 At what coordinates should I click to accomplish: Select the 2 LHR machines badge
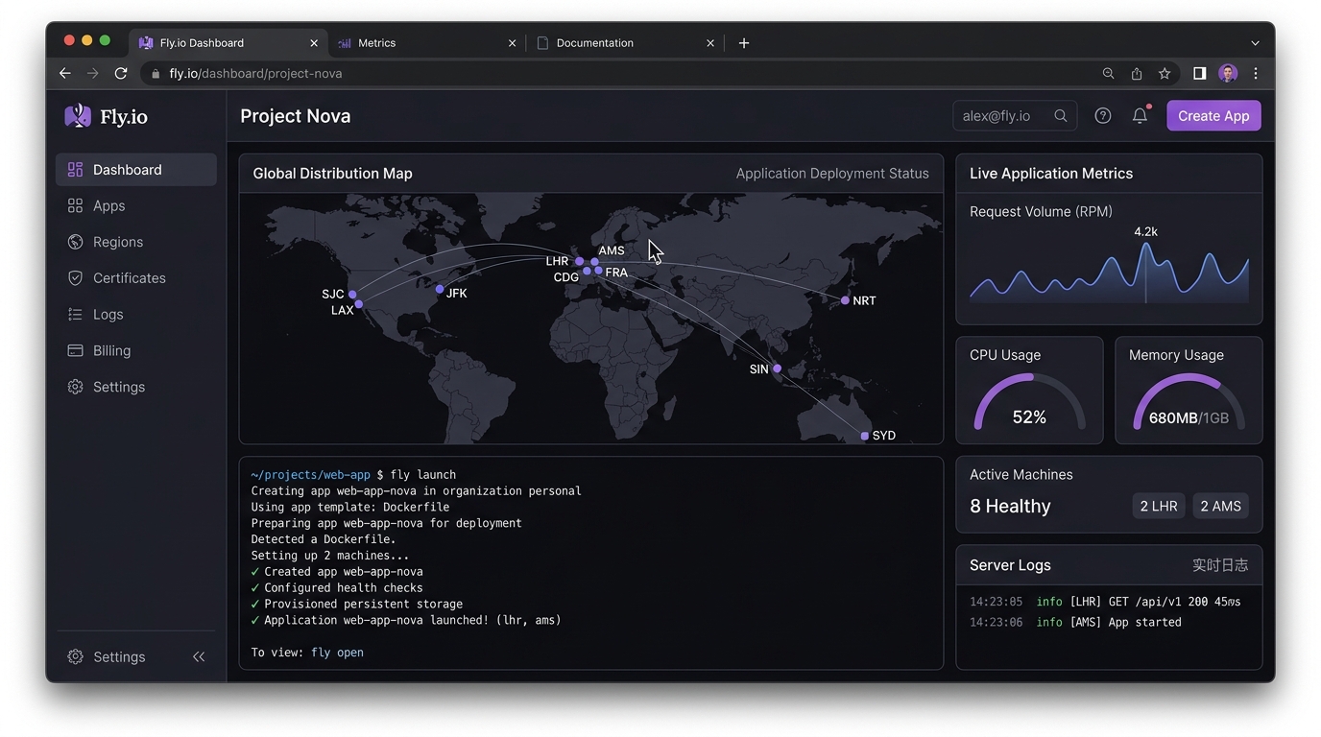(x=1159, y=506)
